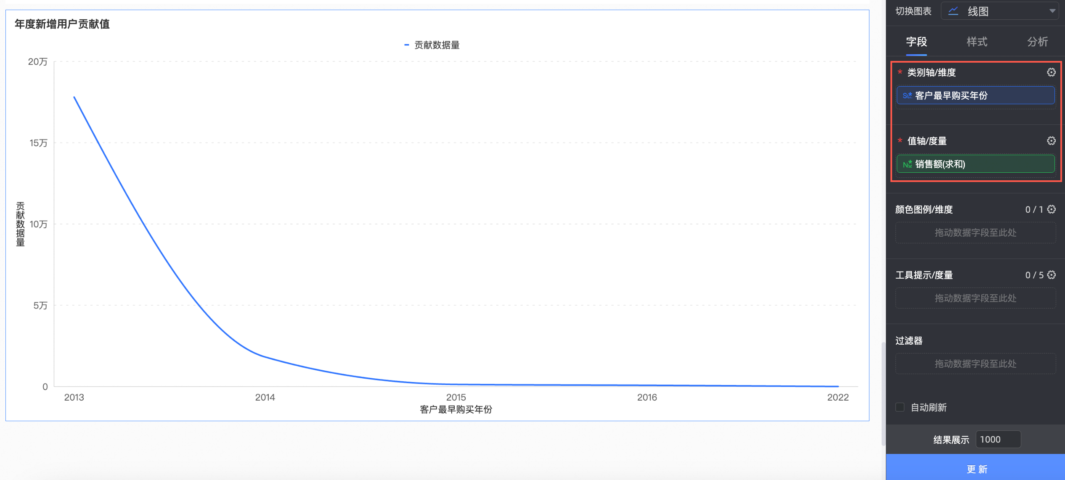Click the 过滤器 field drop area

pos(975,364)
